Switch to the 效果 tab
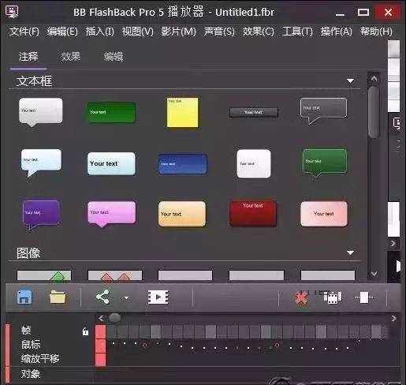This screenshot has width=406, height=385. (x=70, y=57)
